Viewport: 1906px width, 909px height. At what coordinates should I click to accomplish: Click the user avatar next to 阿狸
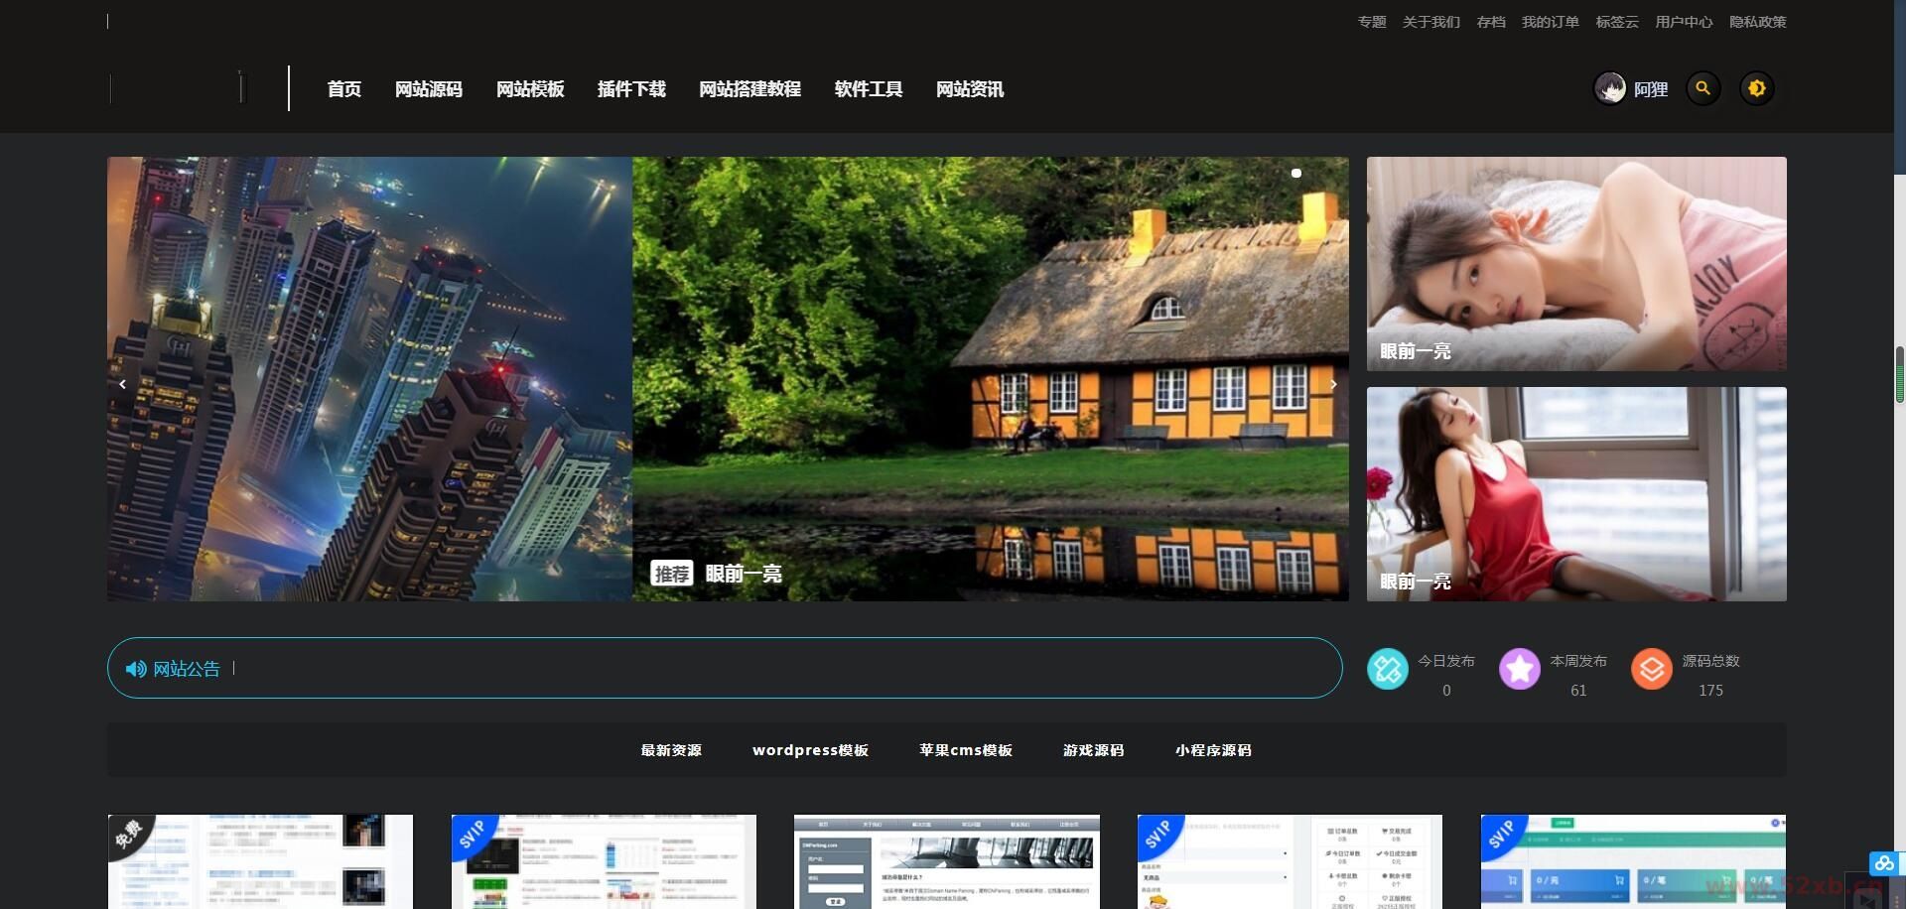[x=1609, y=88]
